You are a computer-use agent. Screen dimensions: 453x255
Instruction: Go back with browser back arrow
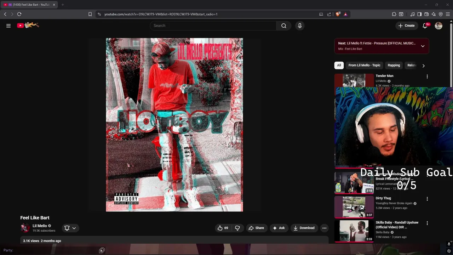pyautogui.click(x=5, y=14)
